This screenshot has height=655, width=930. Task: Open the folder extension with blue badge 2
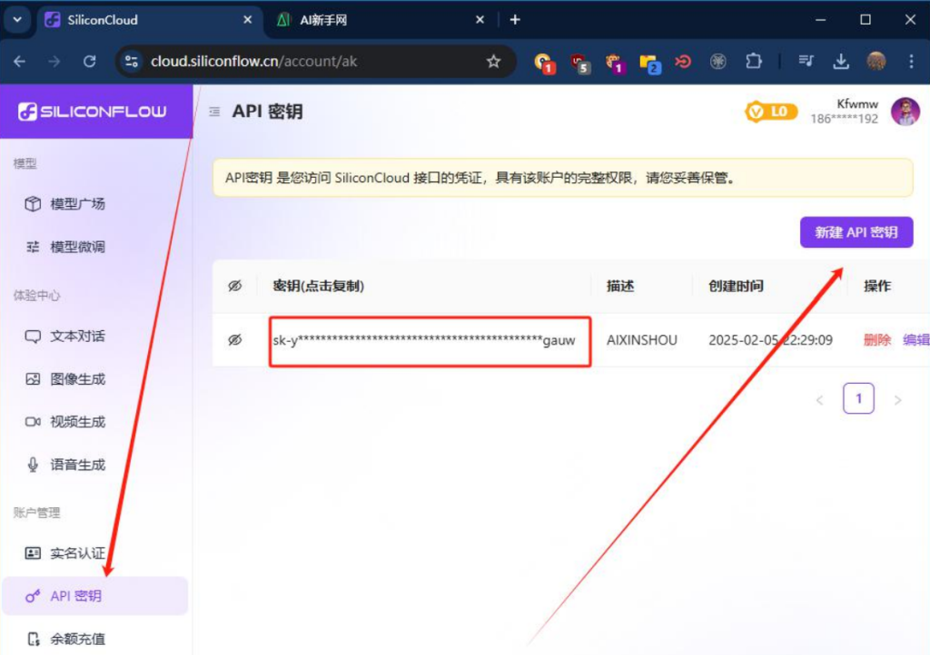649,62
